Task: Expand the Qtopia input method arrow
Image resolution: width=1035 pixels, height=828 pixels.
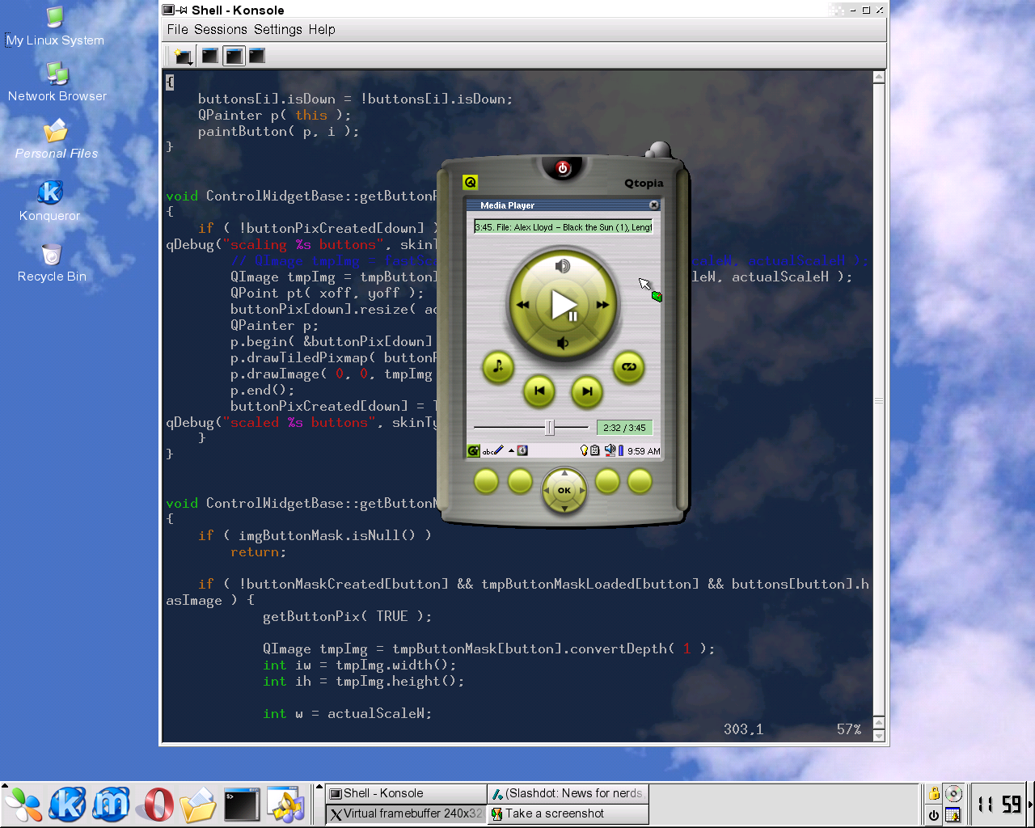Action: [511, 451]
